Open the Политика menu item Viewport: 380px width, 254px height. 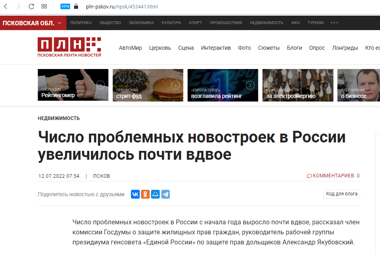pyautogui.click(x=81, y=23)
